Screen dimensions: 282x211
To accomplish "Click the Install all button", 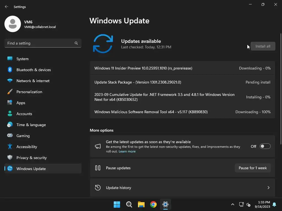I will click(x=263, y=46).
